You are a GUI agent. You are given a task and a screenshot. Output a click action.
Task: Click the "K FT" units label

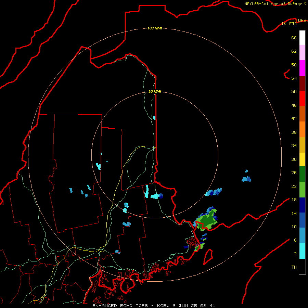tap(289, 24)
